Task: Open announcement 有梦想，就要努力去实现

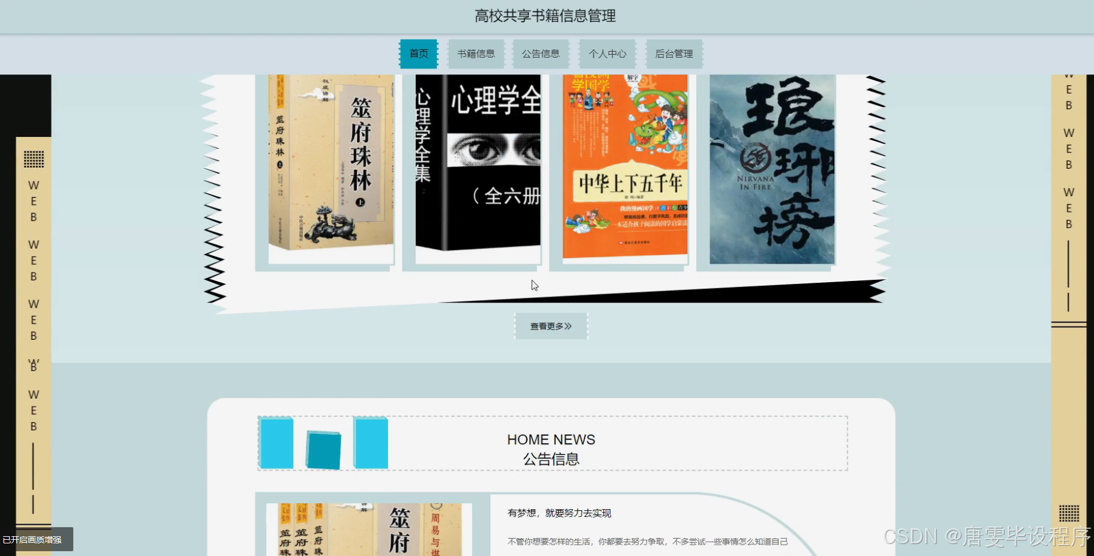Action: click(559, 513)
